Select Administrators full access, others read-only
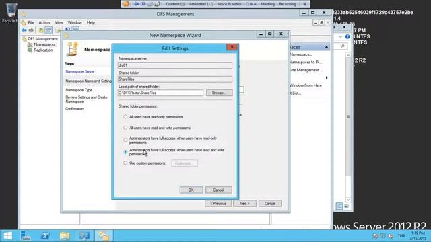 (x=125, y=140)
